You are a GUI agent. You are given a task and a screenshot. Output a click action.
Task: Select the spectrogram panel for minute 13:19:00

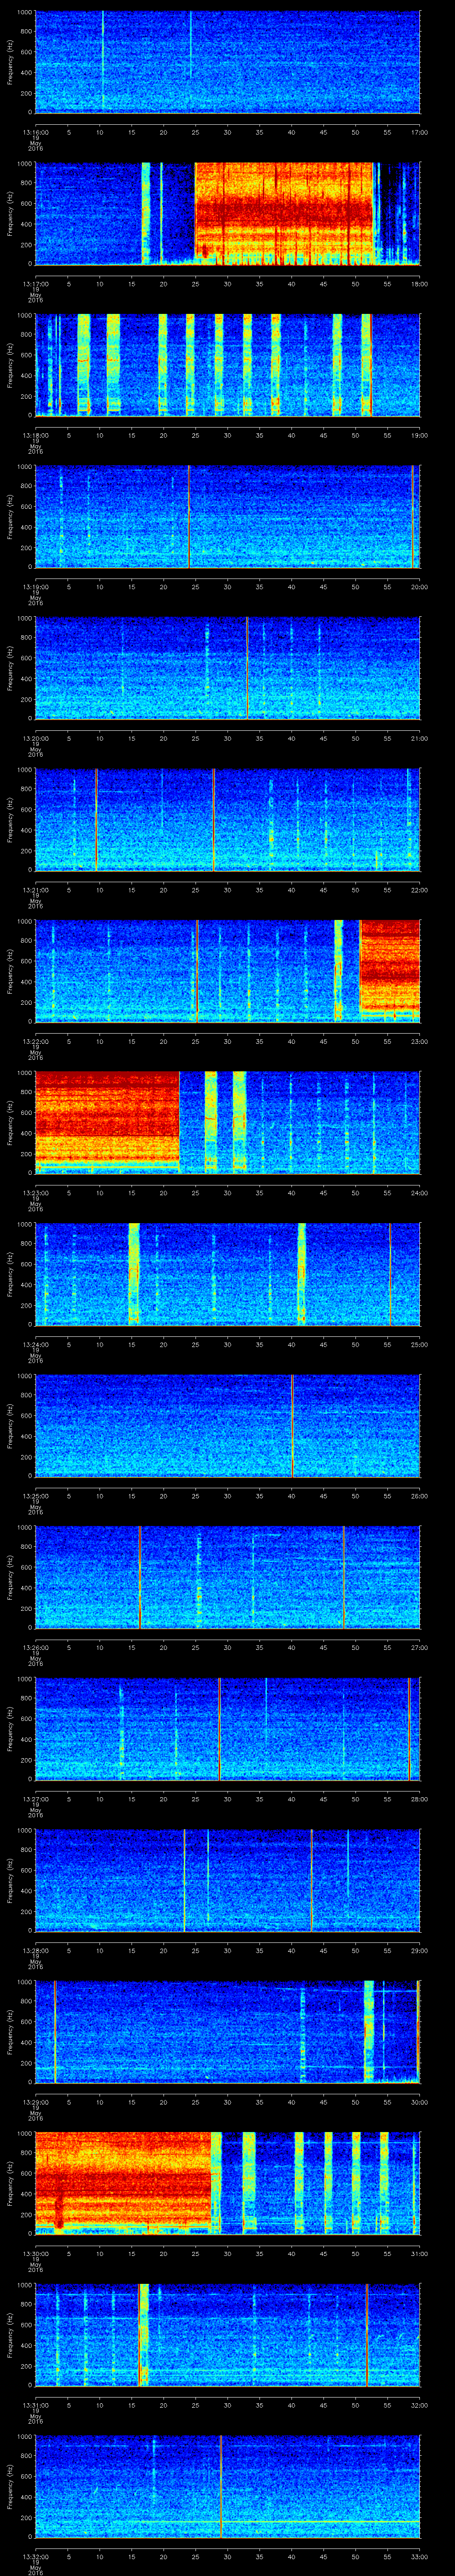pyautogui.click(x=227, y=516)
